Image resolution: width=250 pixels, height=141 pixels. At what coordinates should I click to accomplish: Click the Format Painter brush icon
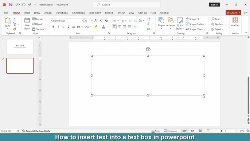pyautogui.click(x=15, y=29)
